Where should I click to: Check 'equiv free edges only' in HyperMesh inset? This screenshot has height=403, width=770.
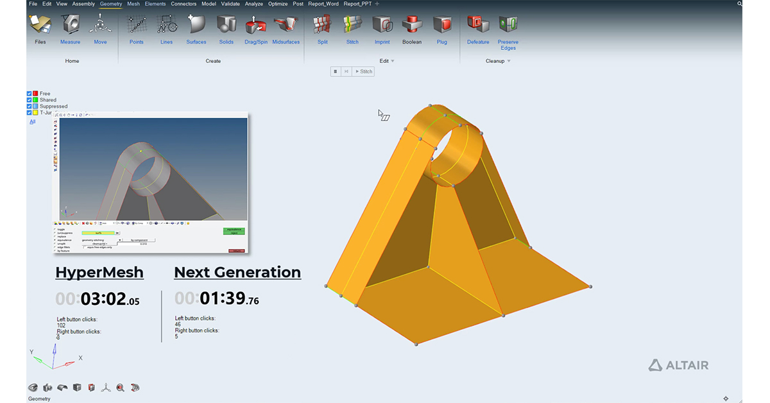point(85,247)
